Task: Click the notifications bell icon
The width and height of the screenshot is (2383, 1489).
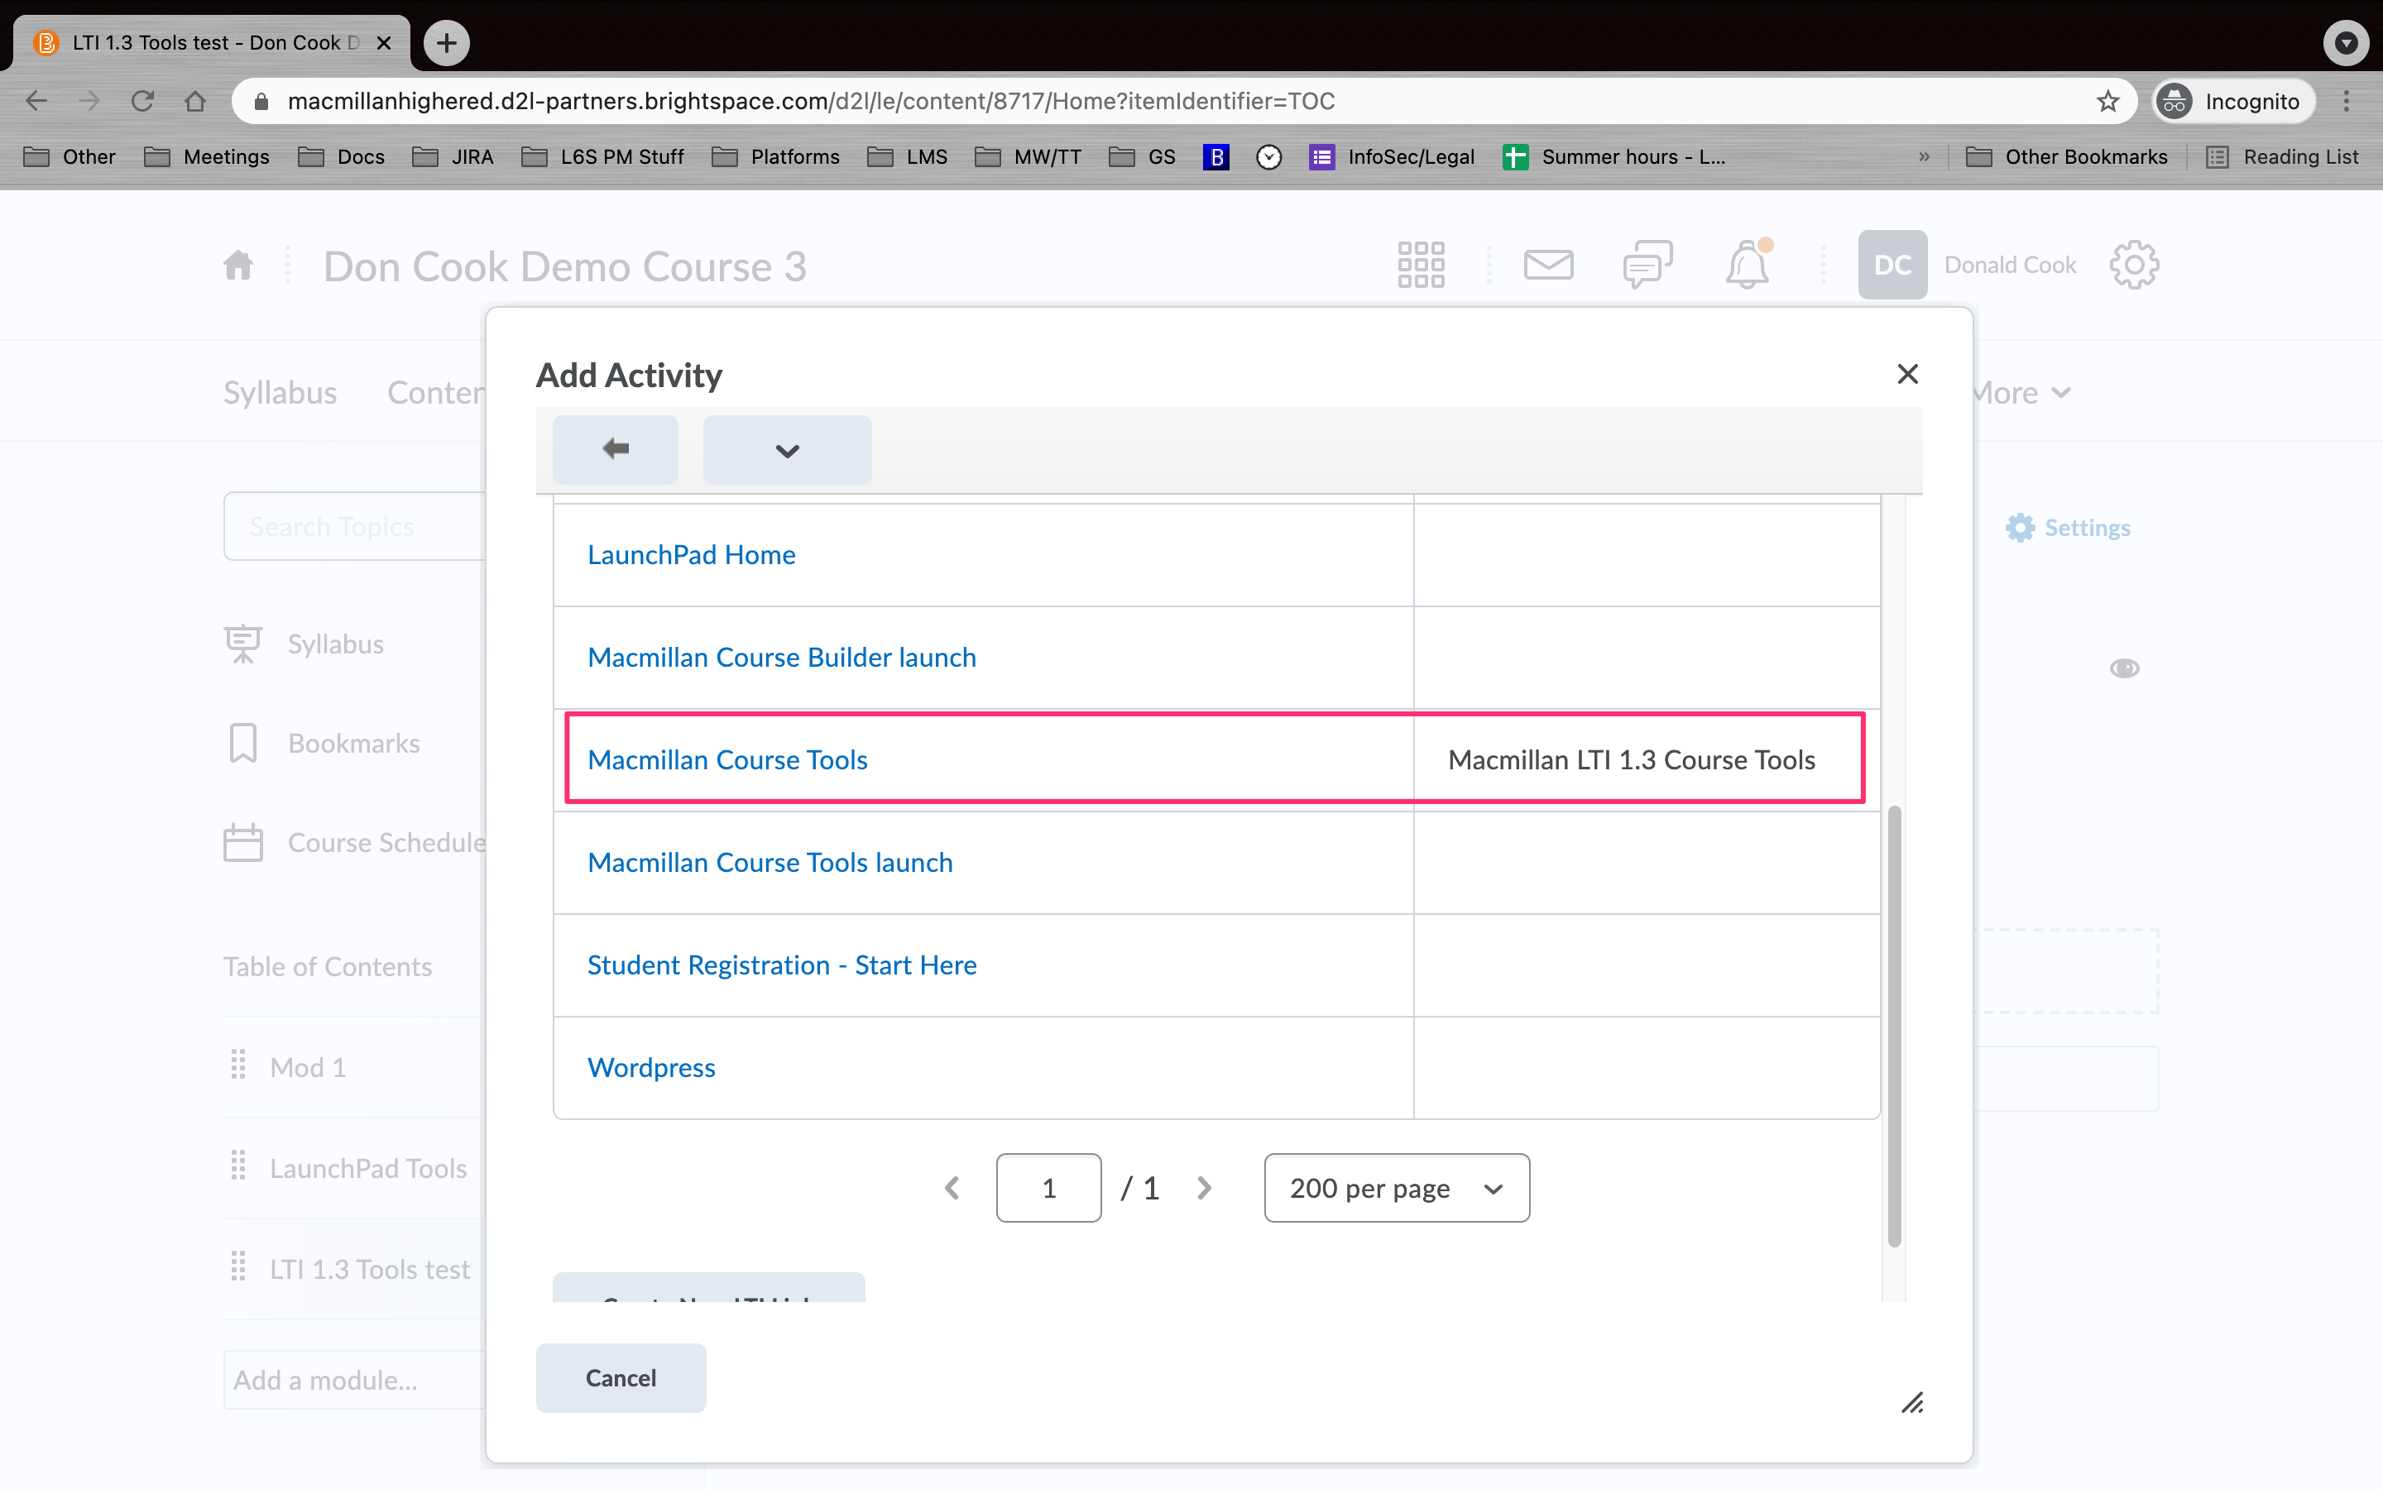Action: [x=1747, y=264]
